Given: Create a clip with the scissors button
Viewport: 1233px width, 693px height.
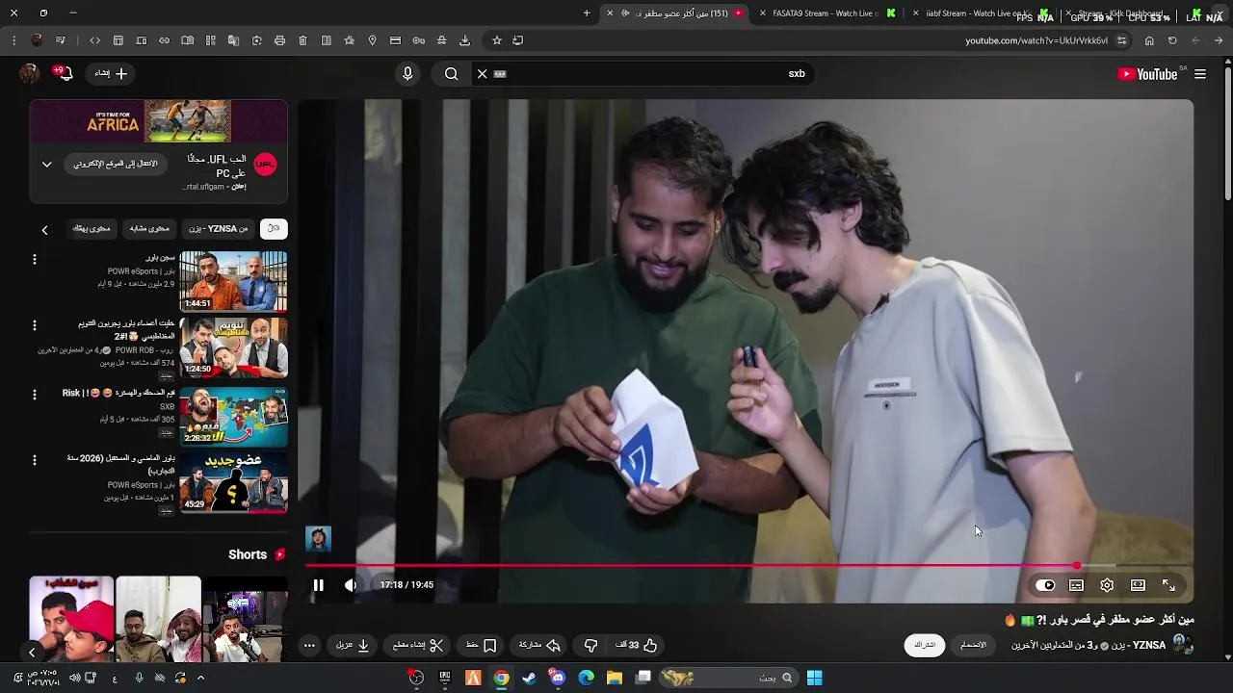Looking at the screenshot, I should [x=418, y=645].
